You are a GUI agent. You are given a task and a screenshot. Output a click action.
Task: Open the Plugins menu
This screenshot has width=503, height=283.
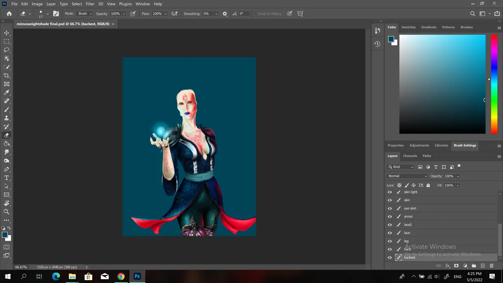pyautogui.click(x=125, y=4)
